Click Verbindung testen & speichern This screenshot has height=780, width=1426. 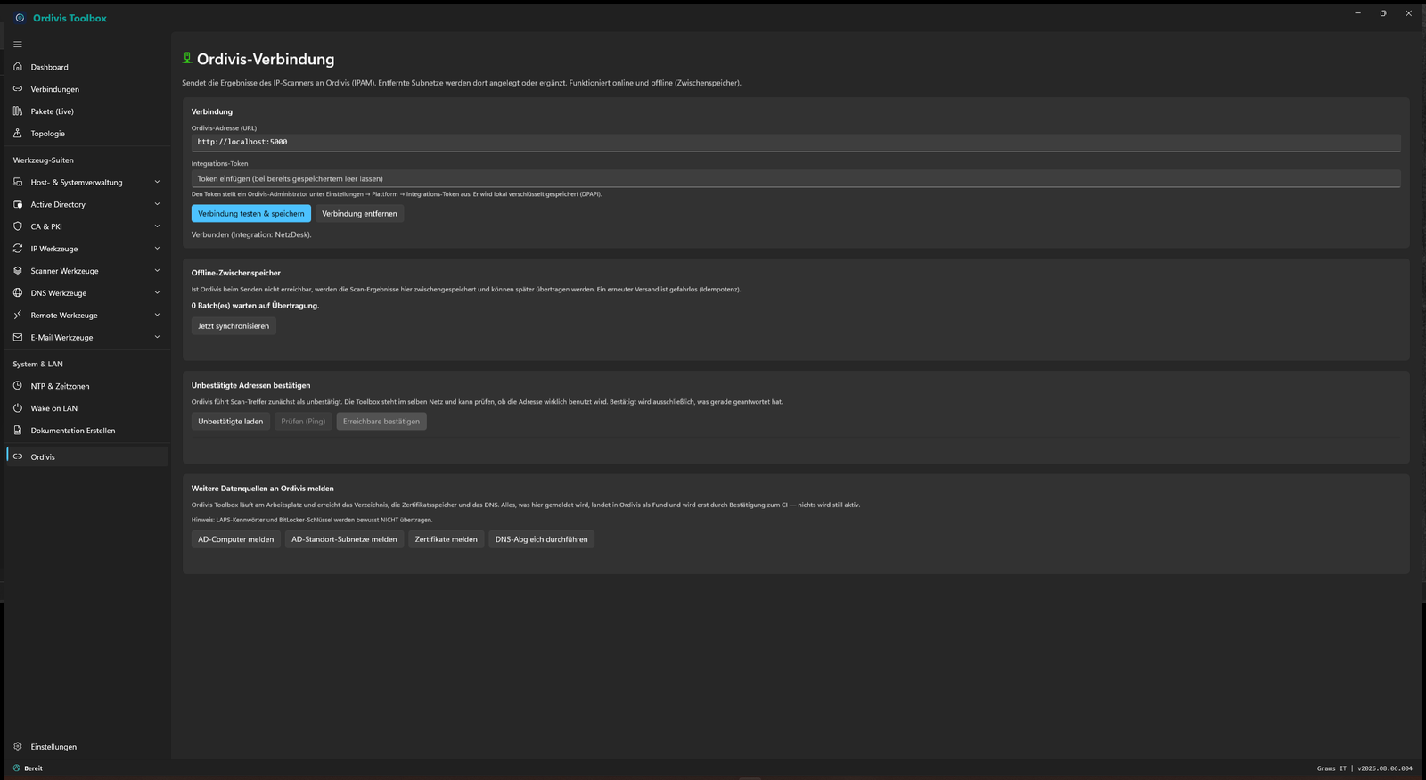pyautogui.click(x=251, y=214)
